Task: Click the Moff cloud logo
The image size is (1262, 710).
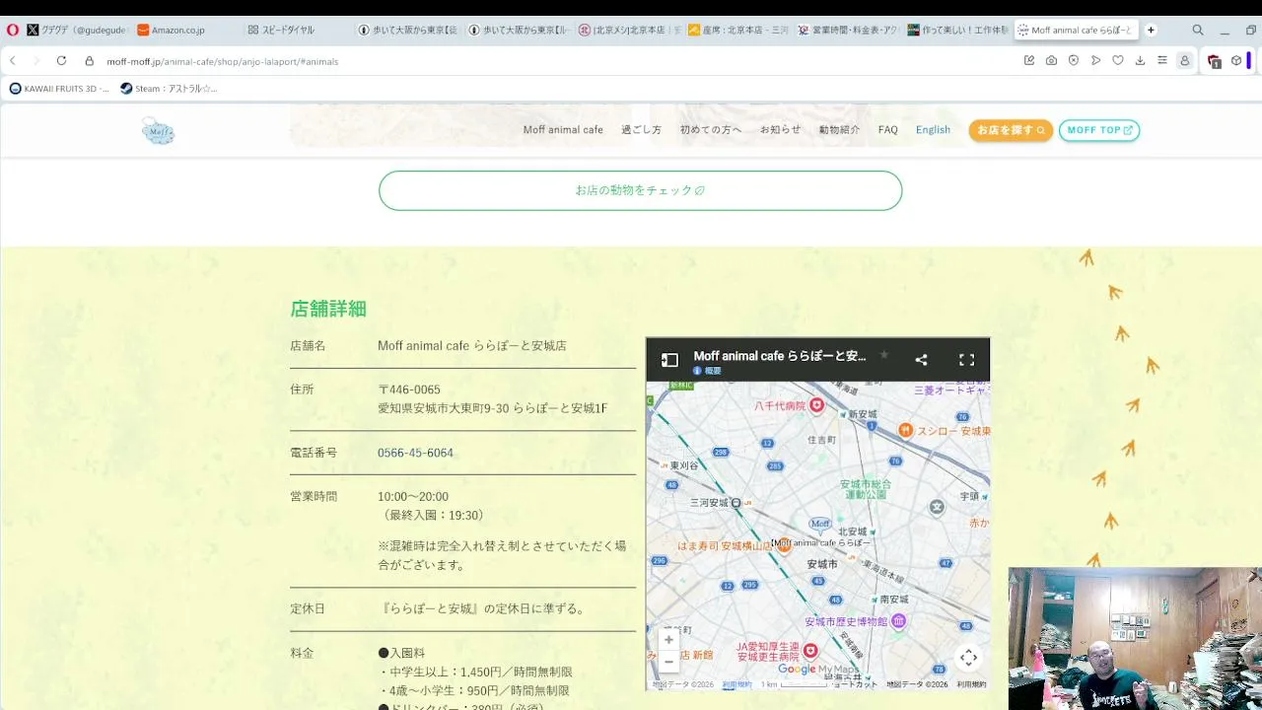Action: pos(158,130)
